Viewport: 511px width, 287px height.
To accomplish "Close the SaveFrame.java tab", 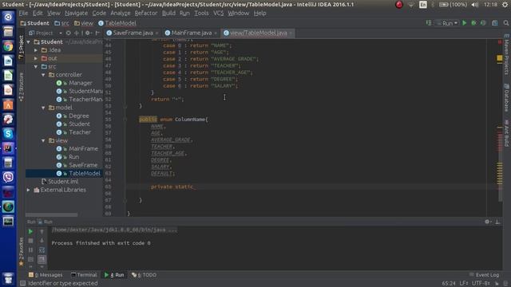I will click(x=156, y=33).
